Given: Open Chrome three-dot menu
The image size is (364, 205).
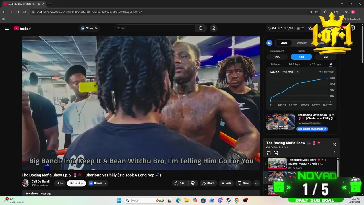Looking at the screenshot, I should click(x=359, y=12).
